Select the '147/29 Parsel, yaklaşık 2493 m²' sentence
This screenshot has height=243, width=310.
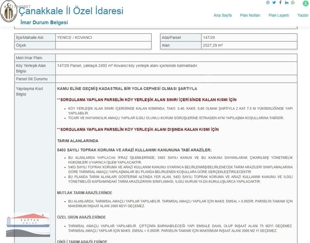tap(127, 66)
